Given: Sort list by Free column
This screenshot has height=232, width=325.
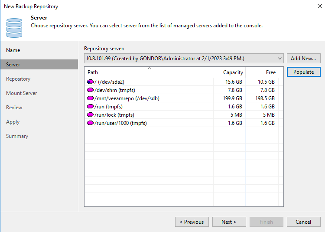Looking at the screenshot, I should 262,72.
